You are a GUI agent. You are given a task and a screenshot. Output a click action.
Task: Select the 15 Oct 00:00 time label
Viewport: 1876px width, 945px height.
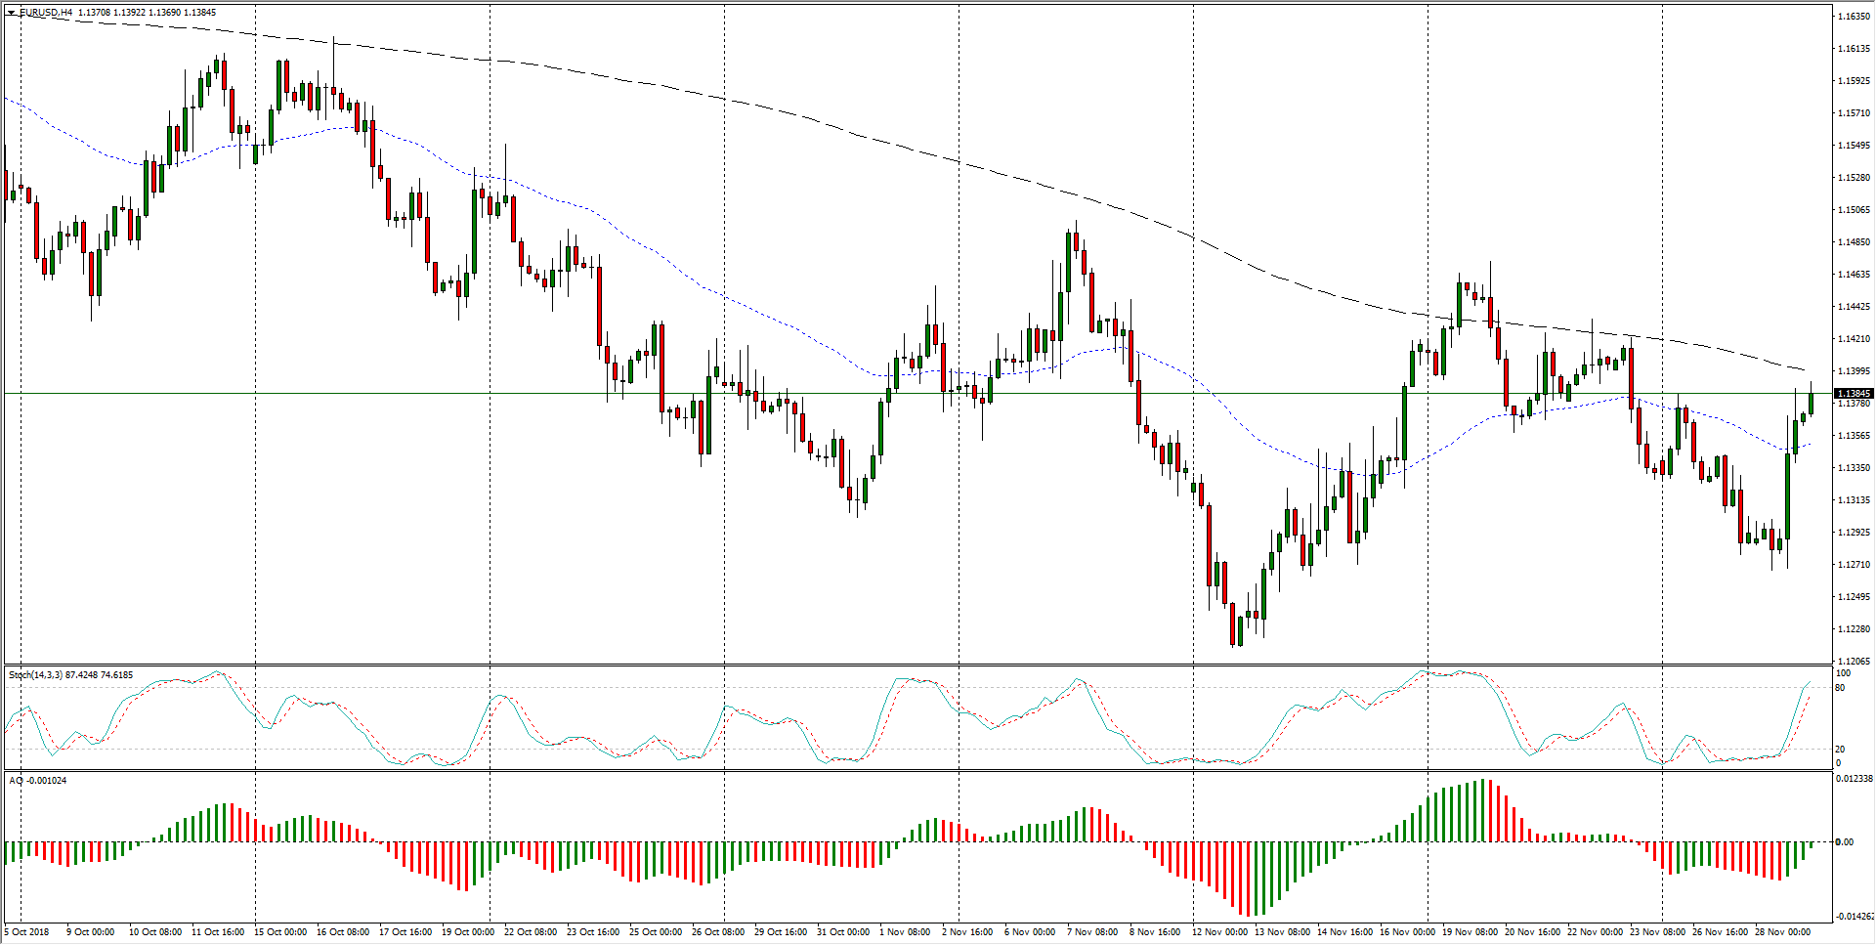pyautogui.click(x=280, y=932)
